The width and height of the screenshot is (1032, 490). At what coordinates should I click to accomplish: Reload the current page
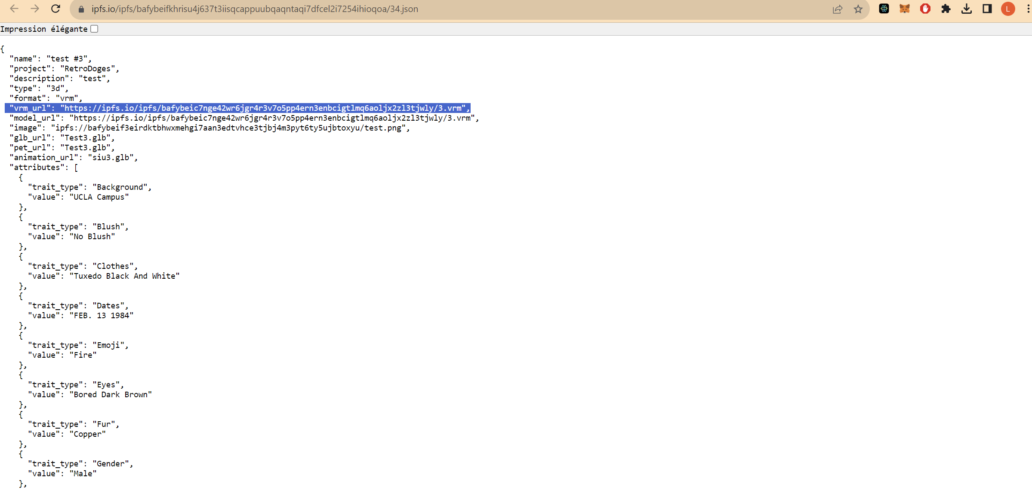coord(55,9)
